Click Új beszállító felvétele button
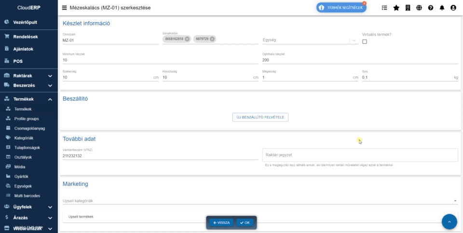 click(260, 117)
